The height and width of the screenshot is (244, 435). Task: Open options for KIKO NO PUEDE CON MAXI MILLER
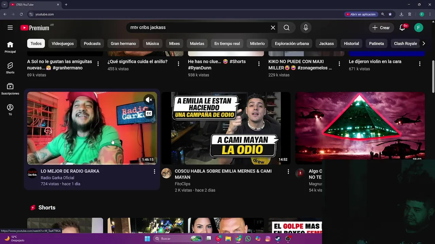339,64
